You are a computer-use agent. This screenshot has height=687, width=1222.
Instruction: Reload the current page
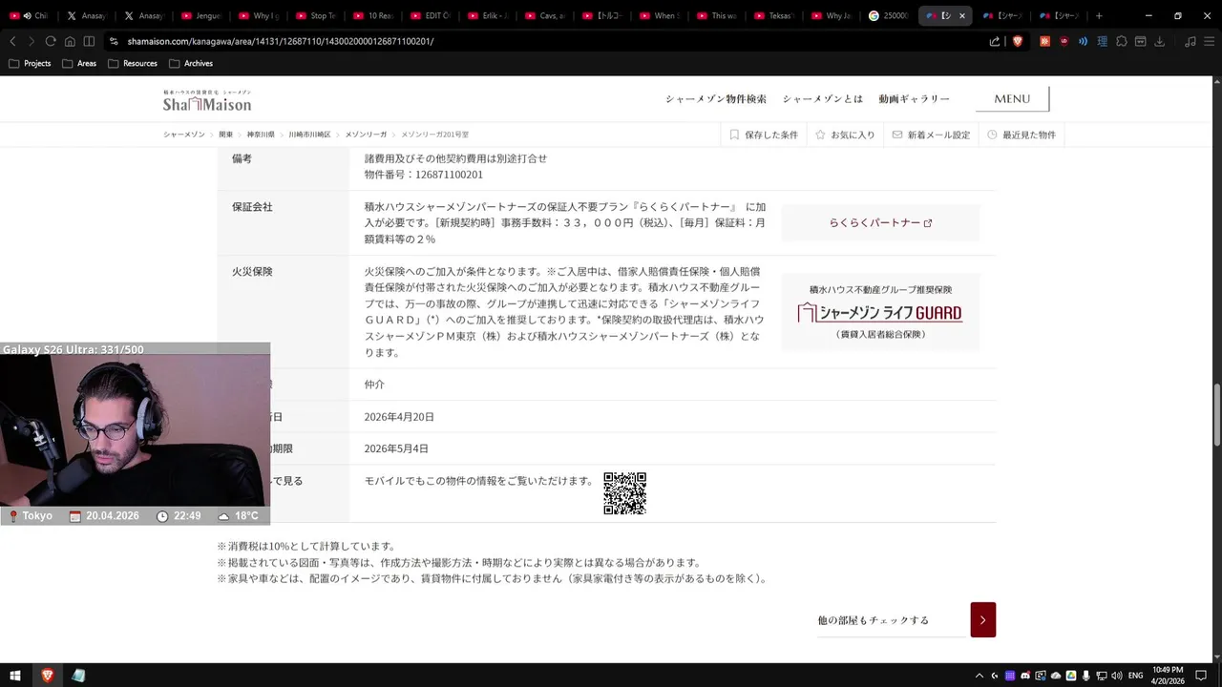(51, 41)
